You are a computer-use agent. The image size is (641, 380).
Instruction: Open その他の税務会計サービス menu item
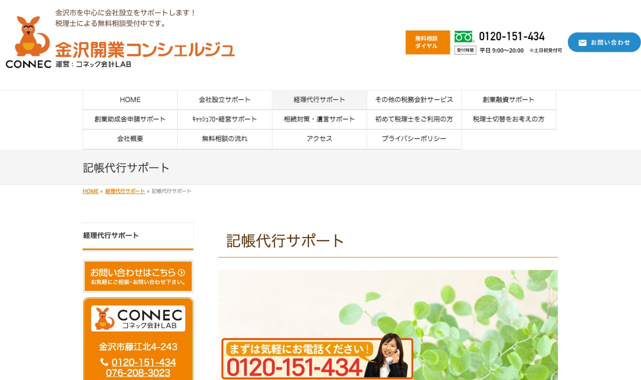(x=414, y=100)
